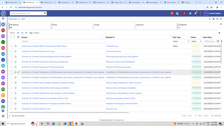The image size is (224, 126).
Task: Click the plus icon to add activity
Action: tap(210, 19)
